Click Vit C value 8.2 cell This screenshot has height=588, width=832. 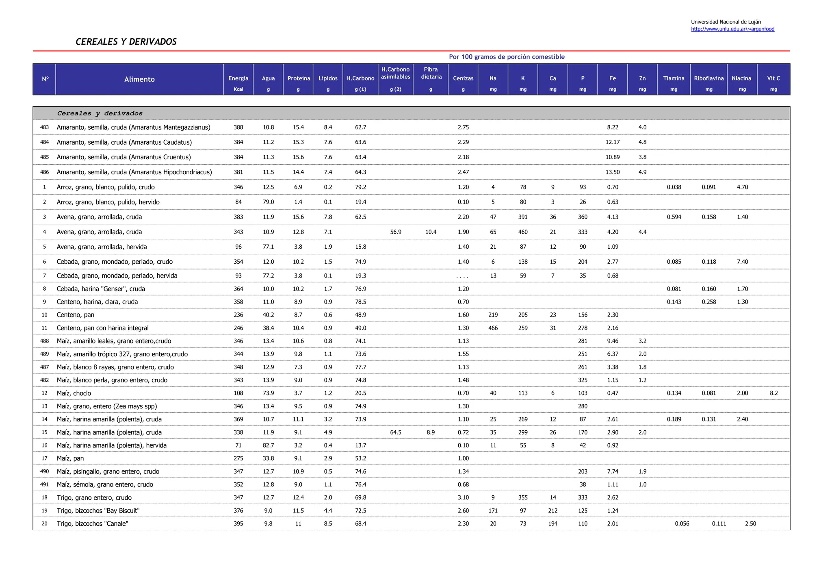pos(773,393)
